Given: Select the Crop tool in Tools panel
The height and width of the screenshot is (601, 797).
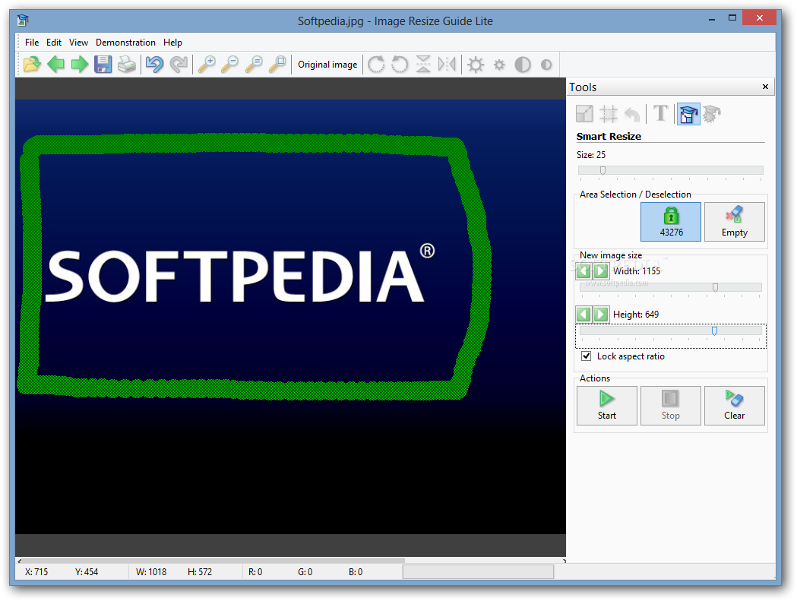Looking at the screenshot, I should (609, 113).
